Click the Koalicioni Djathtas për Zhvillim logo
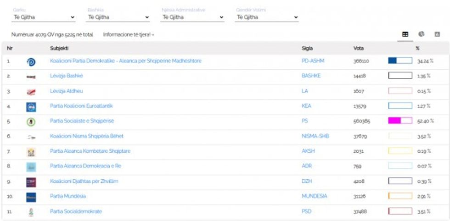Image resolution: width=450 pixels, height=221 pixels. [31, 182]
